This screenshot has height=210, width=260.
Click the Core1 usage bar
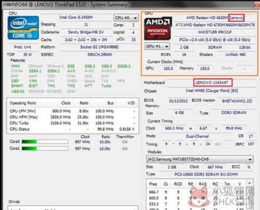click(45, 149)
